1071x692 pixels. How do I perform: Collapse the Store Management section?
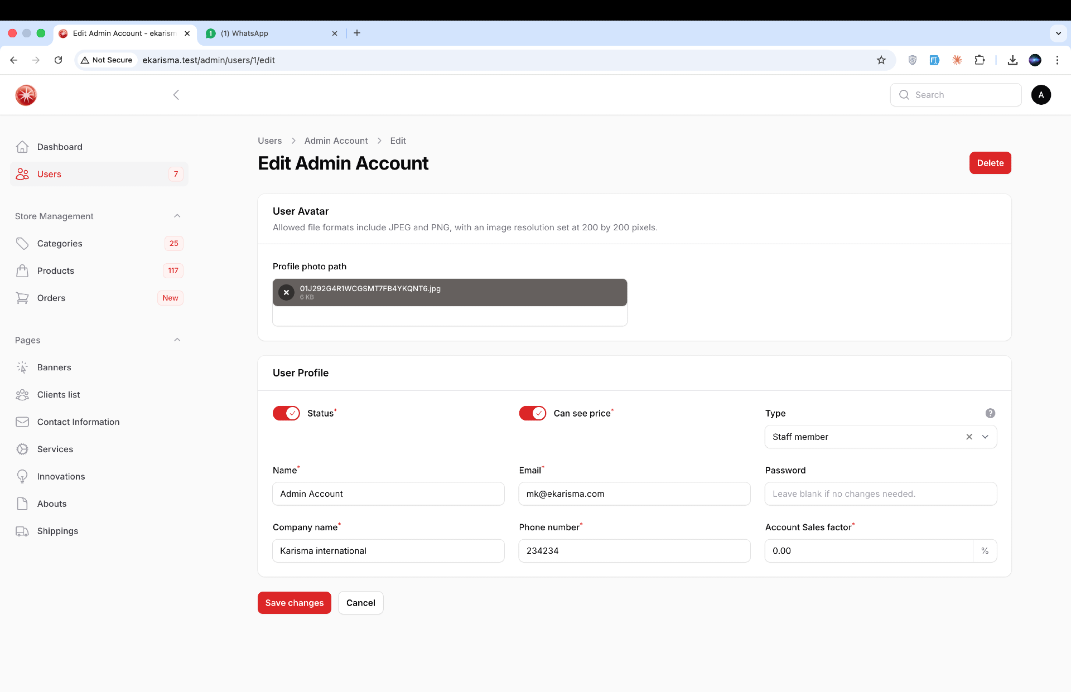[x=177, y=216]
